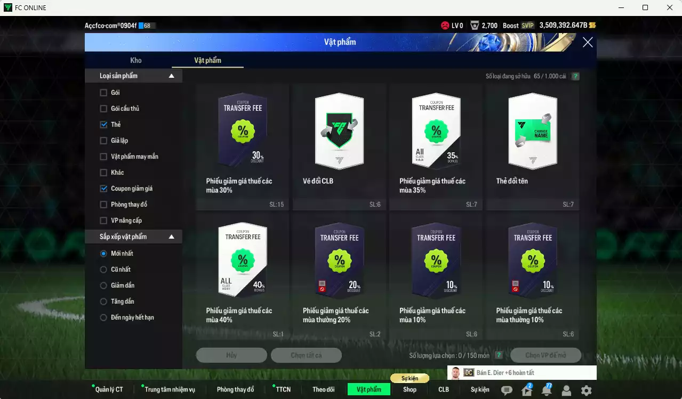Enable the Gói checkbox filter
This screenshot has width=682, height=399.
(x=103, y=93)
